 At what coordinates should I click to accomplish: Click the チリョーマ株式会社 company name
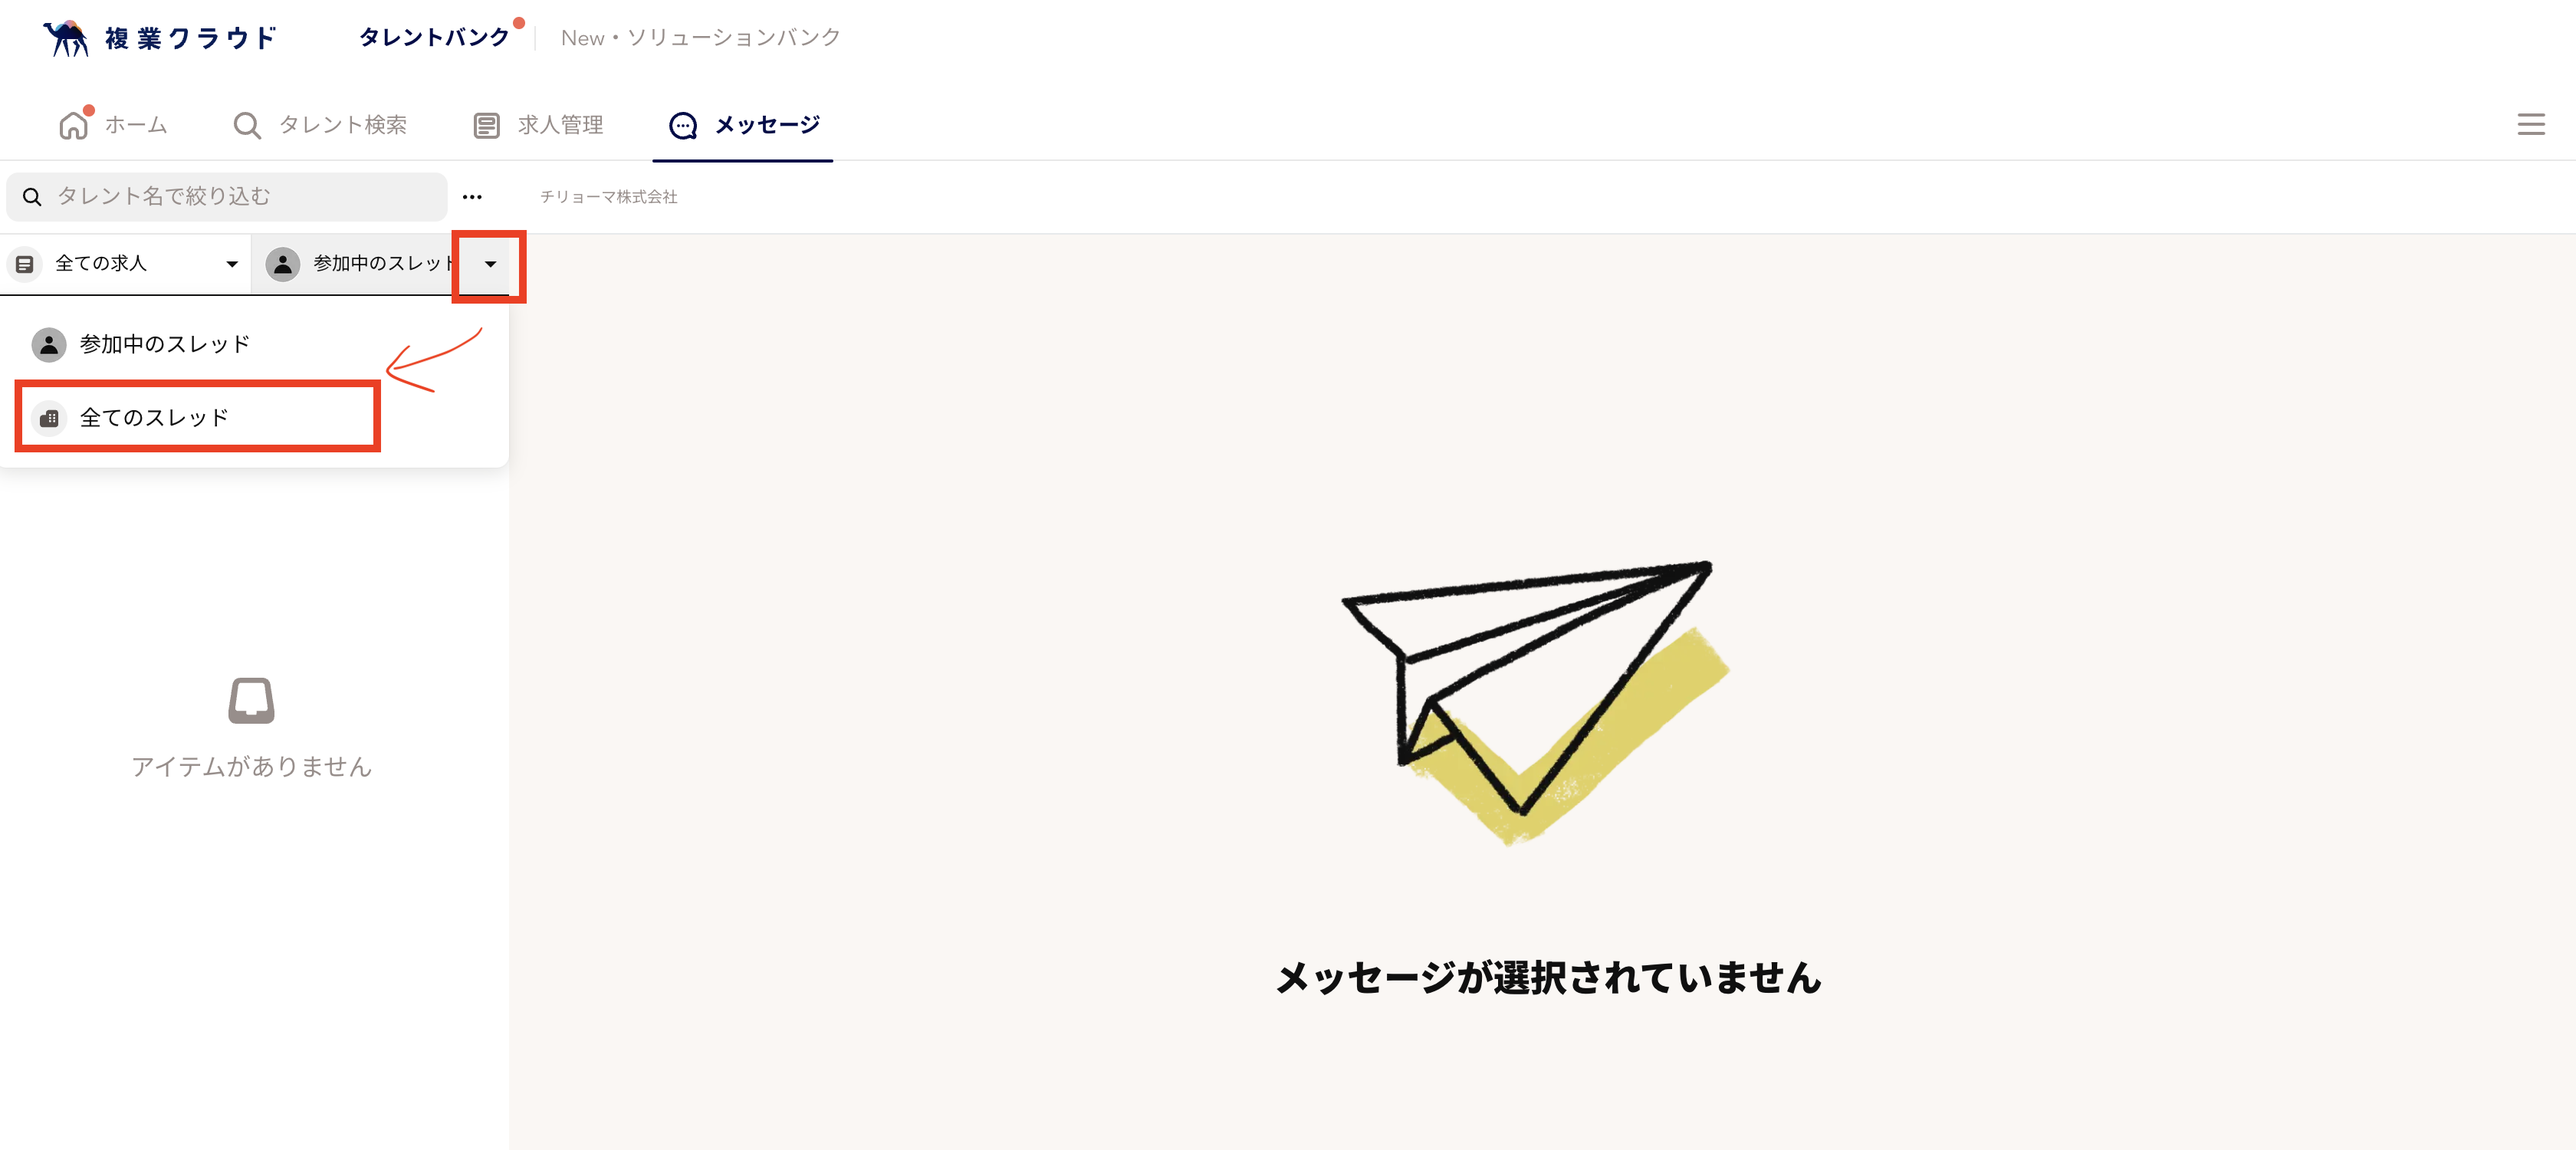[x=608, y=197]
